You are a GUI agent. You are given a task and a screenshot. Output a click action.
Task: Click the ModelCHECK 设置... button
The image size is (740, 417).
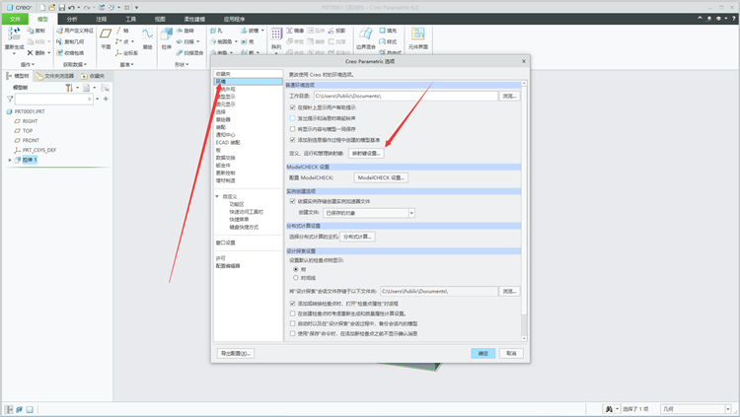381,177
